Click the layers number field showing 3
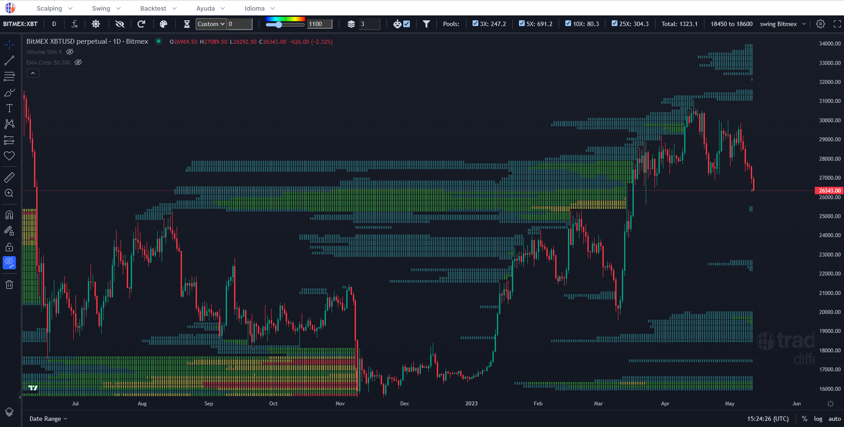844x427 pixels. pyautogui.click(x=369, y=24)
